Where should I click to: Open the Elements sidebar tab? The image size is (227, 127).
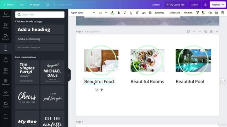pos(6,37)
